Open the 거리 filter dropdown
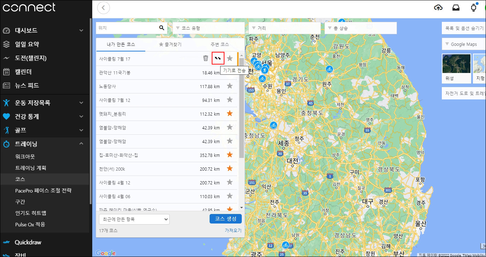The height and width of the screenshot is (257, 486). [x=285, y=28]
